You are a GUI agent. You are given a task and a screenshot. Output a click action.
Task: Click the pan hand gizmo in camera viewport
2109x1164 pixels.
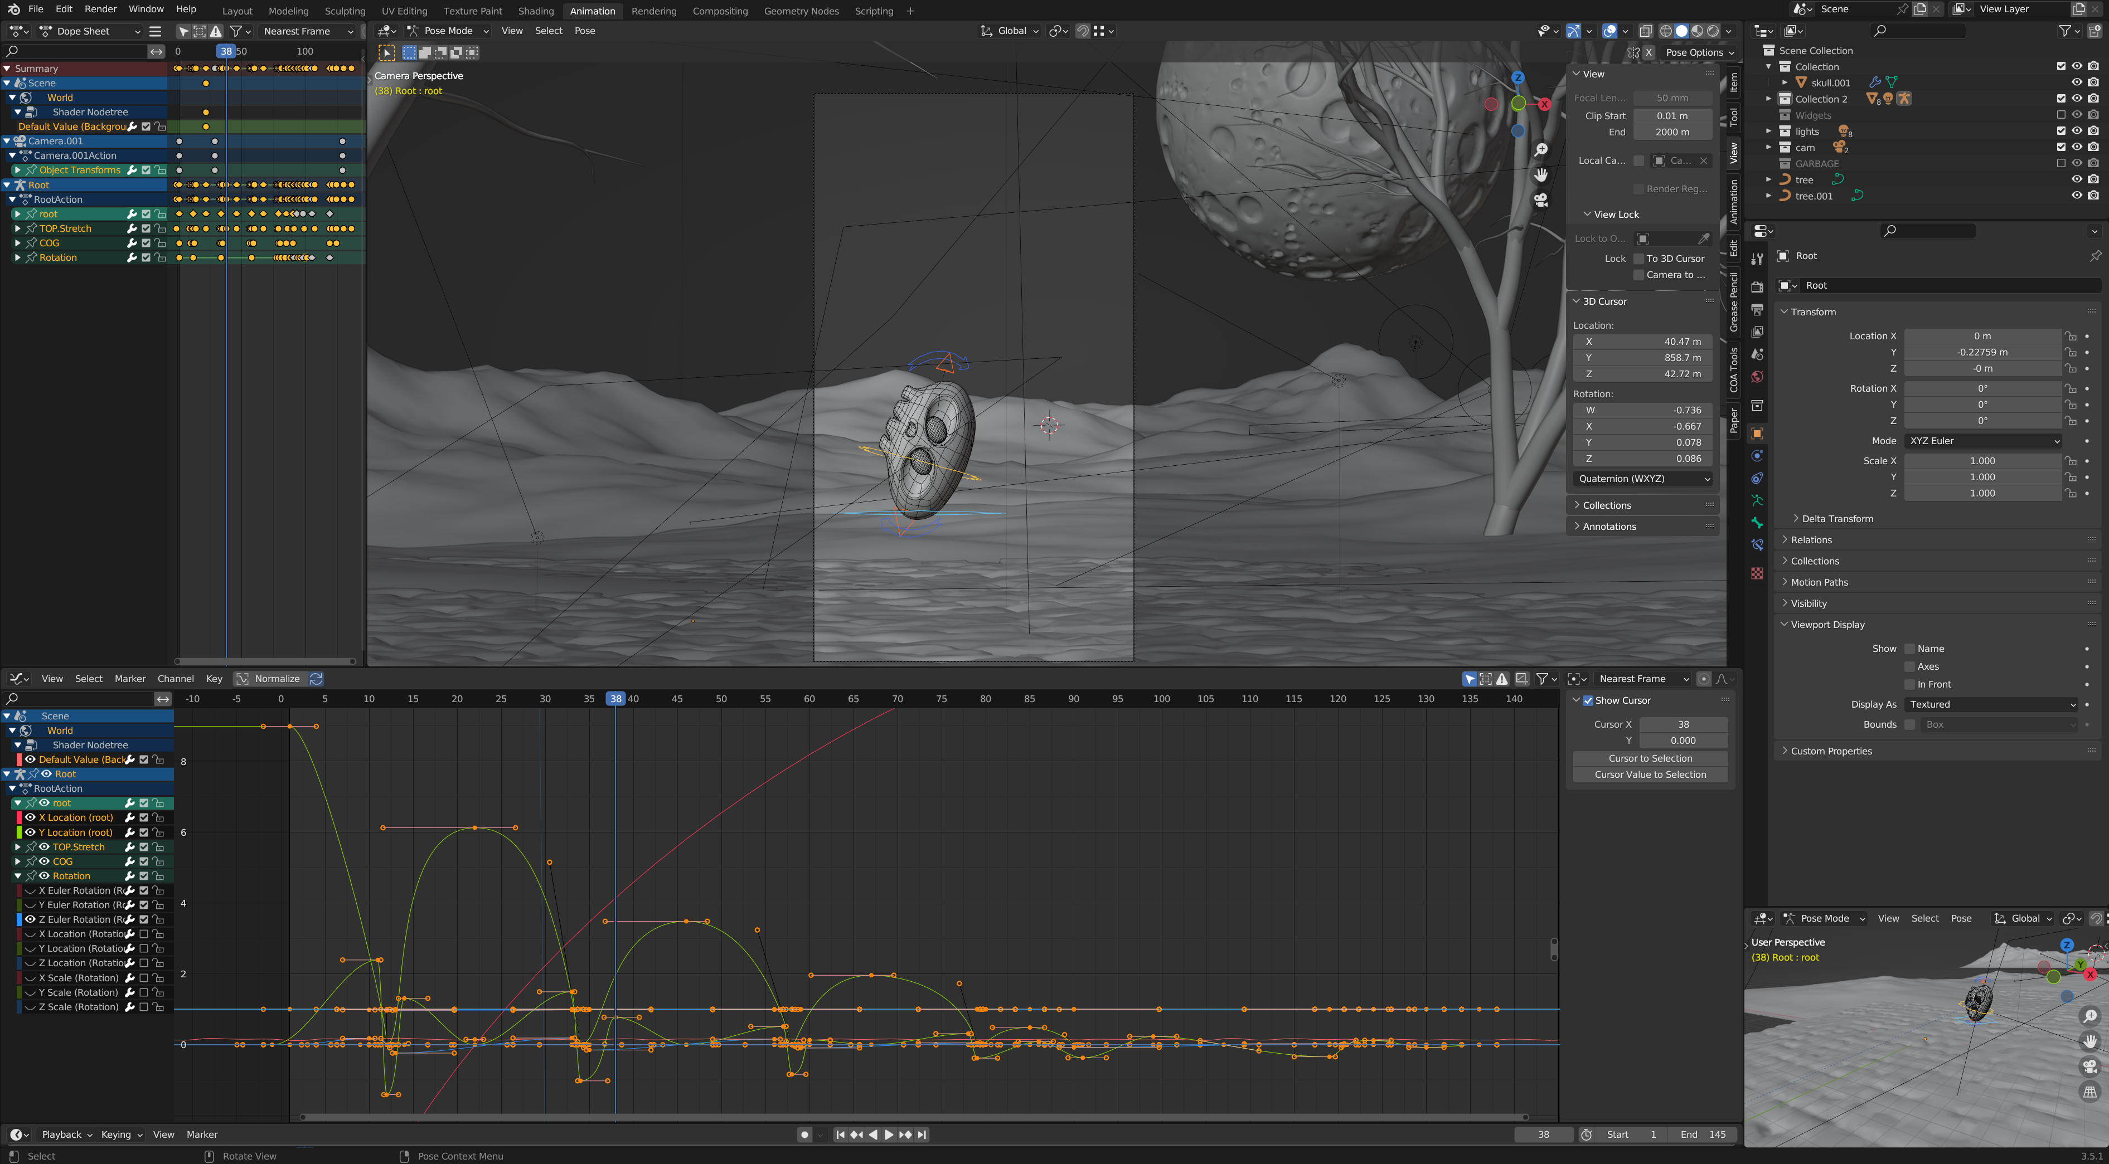tap(1541, 175)
